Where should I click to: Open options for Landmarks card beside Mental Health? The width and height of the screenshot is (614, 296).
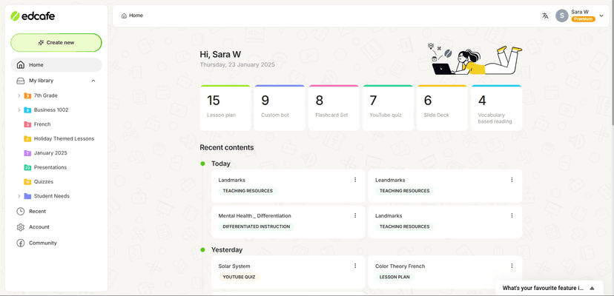pyautogui.click(x=512, y=215)
